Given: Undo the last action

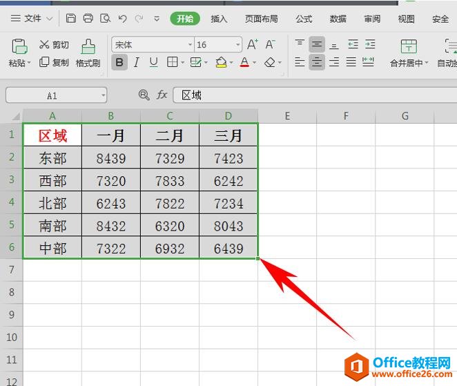Looking at the screenshot, I should coord(122,19).
